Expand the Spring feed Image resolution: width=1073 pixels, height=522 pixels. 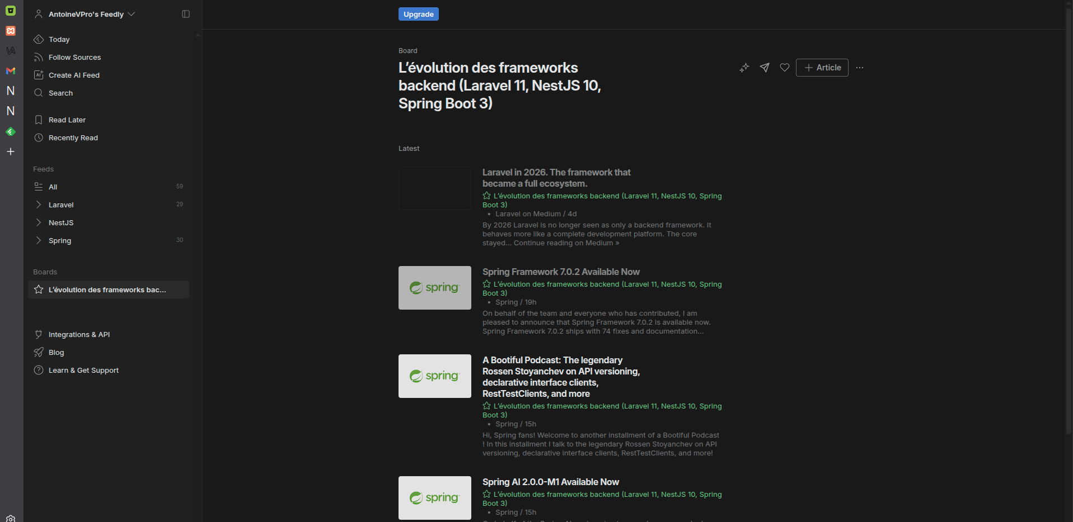(38, 240)
